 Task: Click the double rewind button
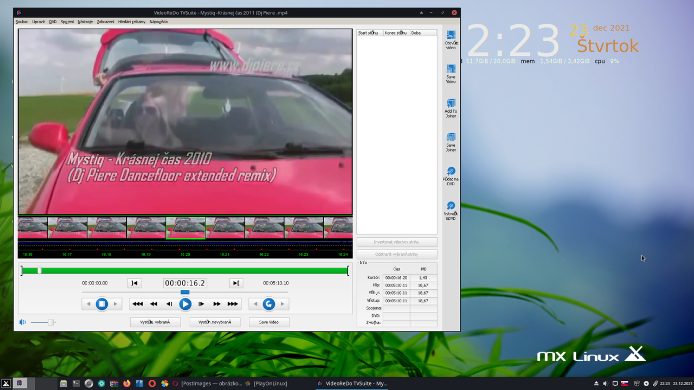pos(154,304)
